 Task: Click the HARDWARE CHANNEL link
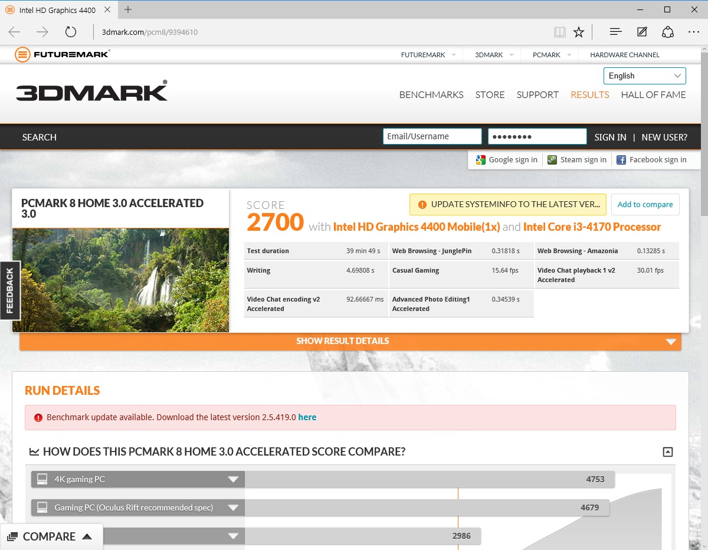[625, 55]
